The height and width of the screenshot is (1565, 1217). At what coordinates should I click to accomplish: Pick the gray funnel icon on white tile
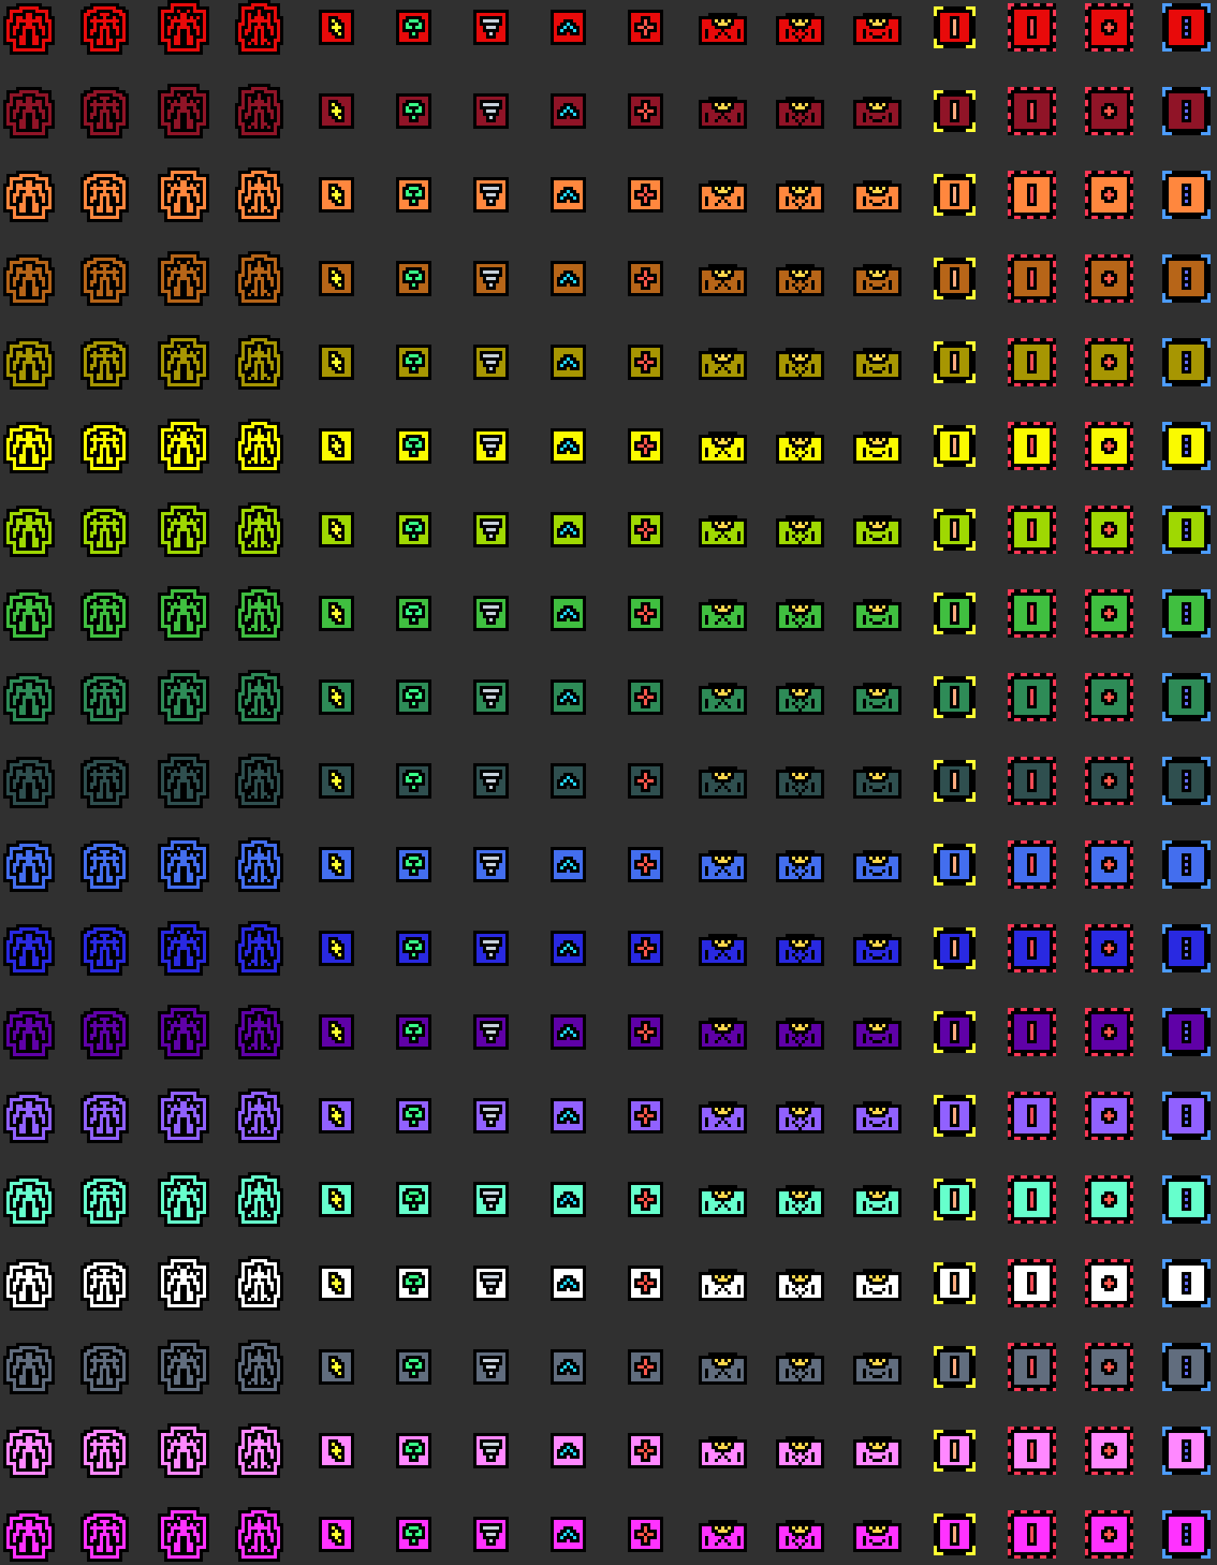tap(491, 1284)
